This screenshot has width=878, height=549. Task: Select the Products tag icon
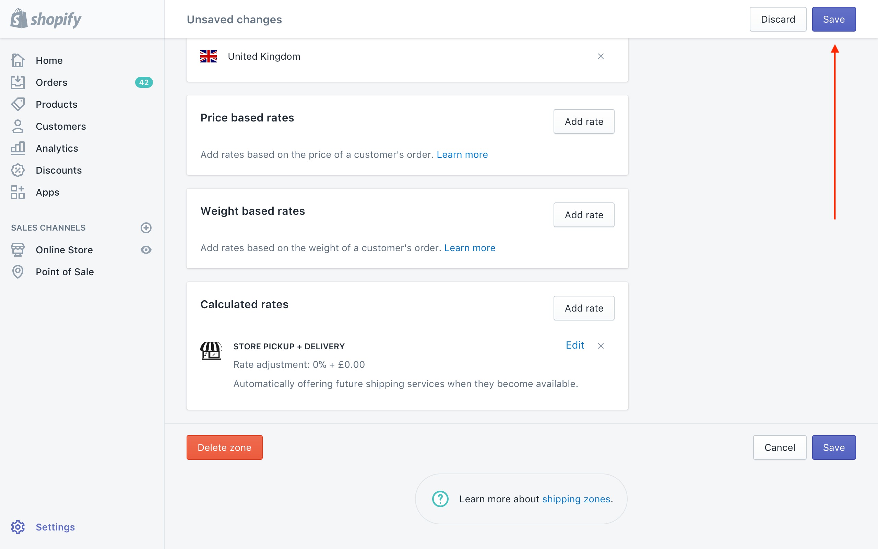click(18, 104)
